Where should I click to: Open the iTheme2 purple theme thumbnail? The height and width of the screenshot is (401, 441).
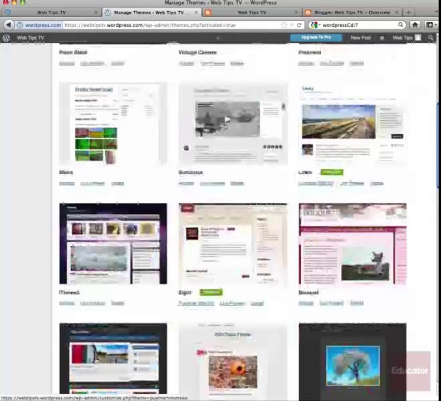pyautogui.click(x=113, y=244)
